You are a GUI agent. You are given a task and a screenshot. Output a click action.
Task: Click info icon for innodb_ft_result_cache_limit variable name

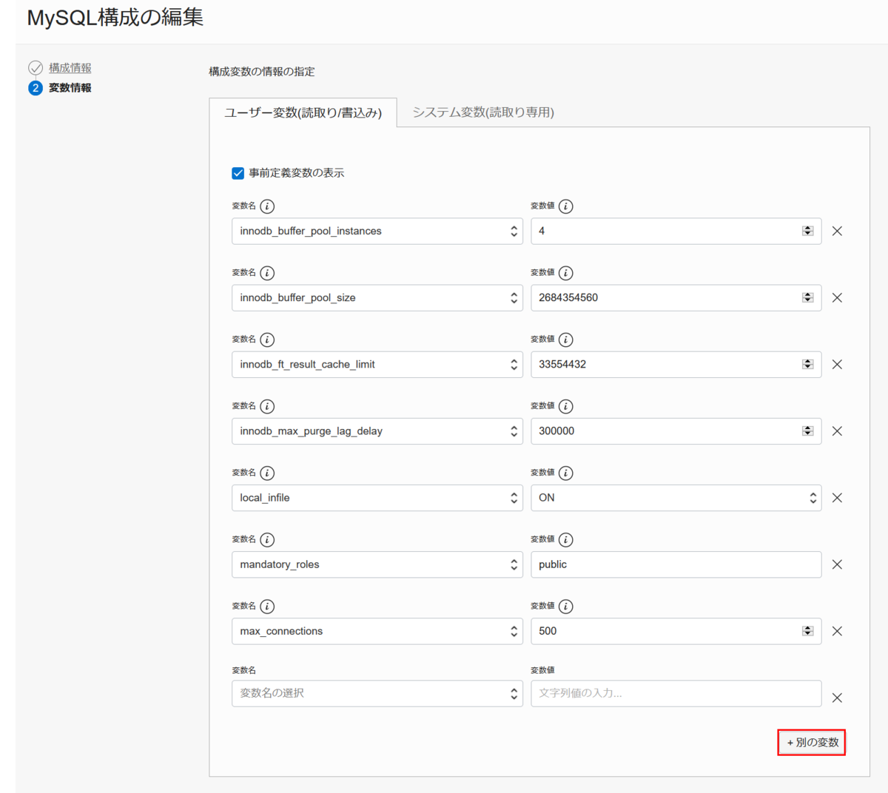pos(267,340)
